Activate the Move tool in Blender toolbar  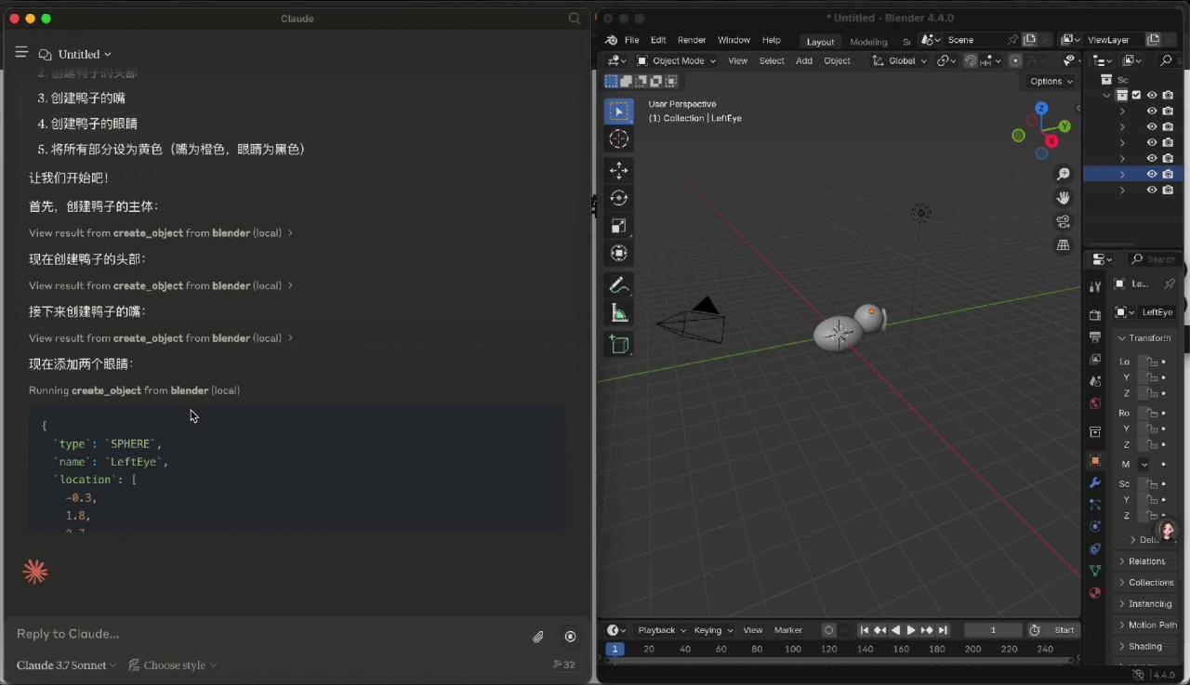618,170
